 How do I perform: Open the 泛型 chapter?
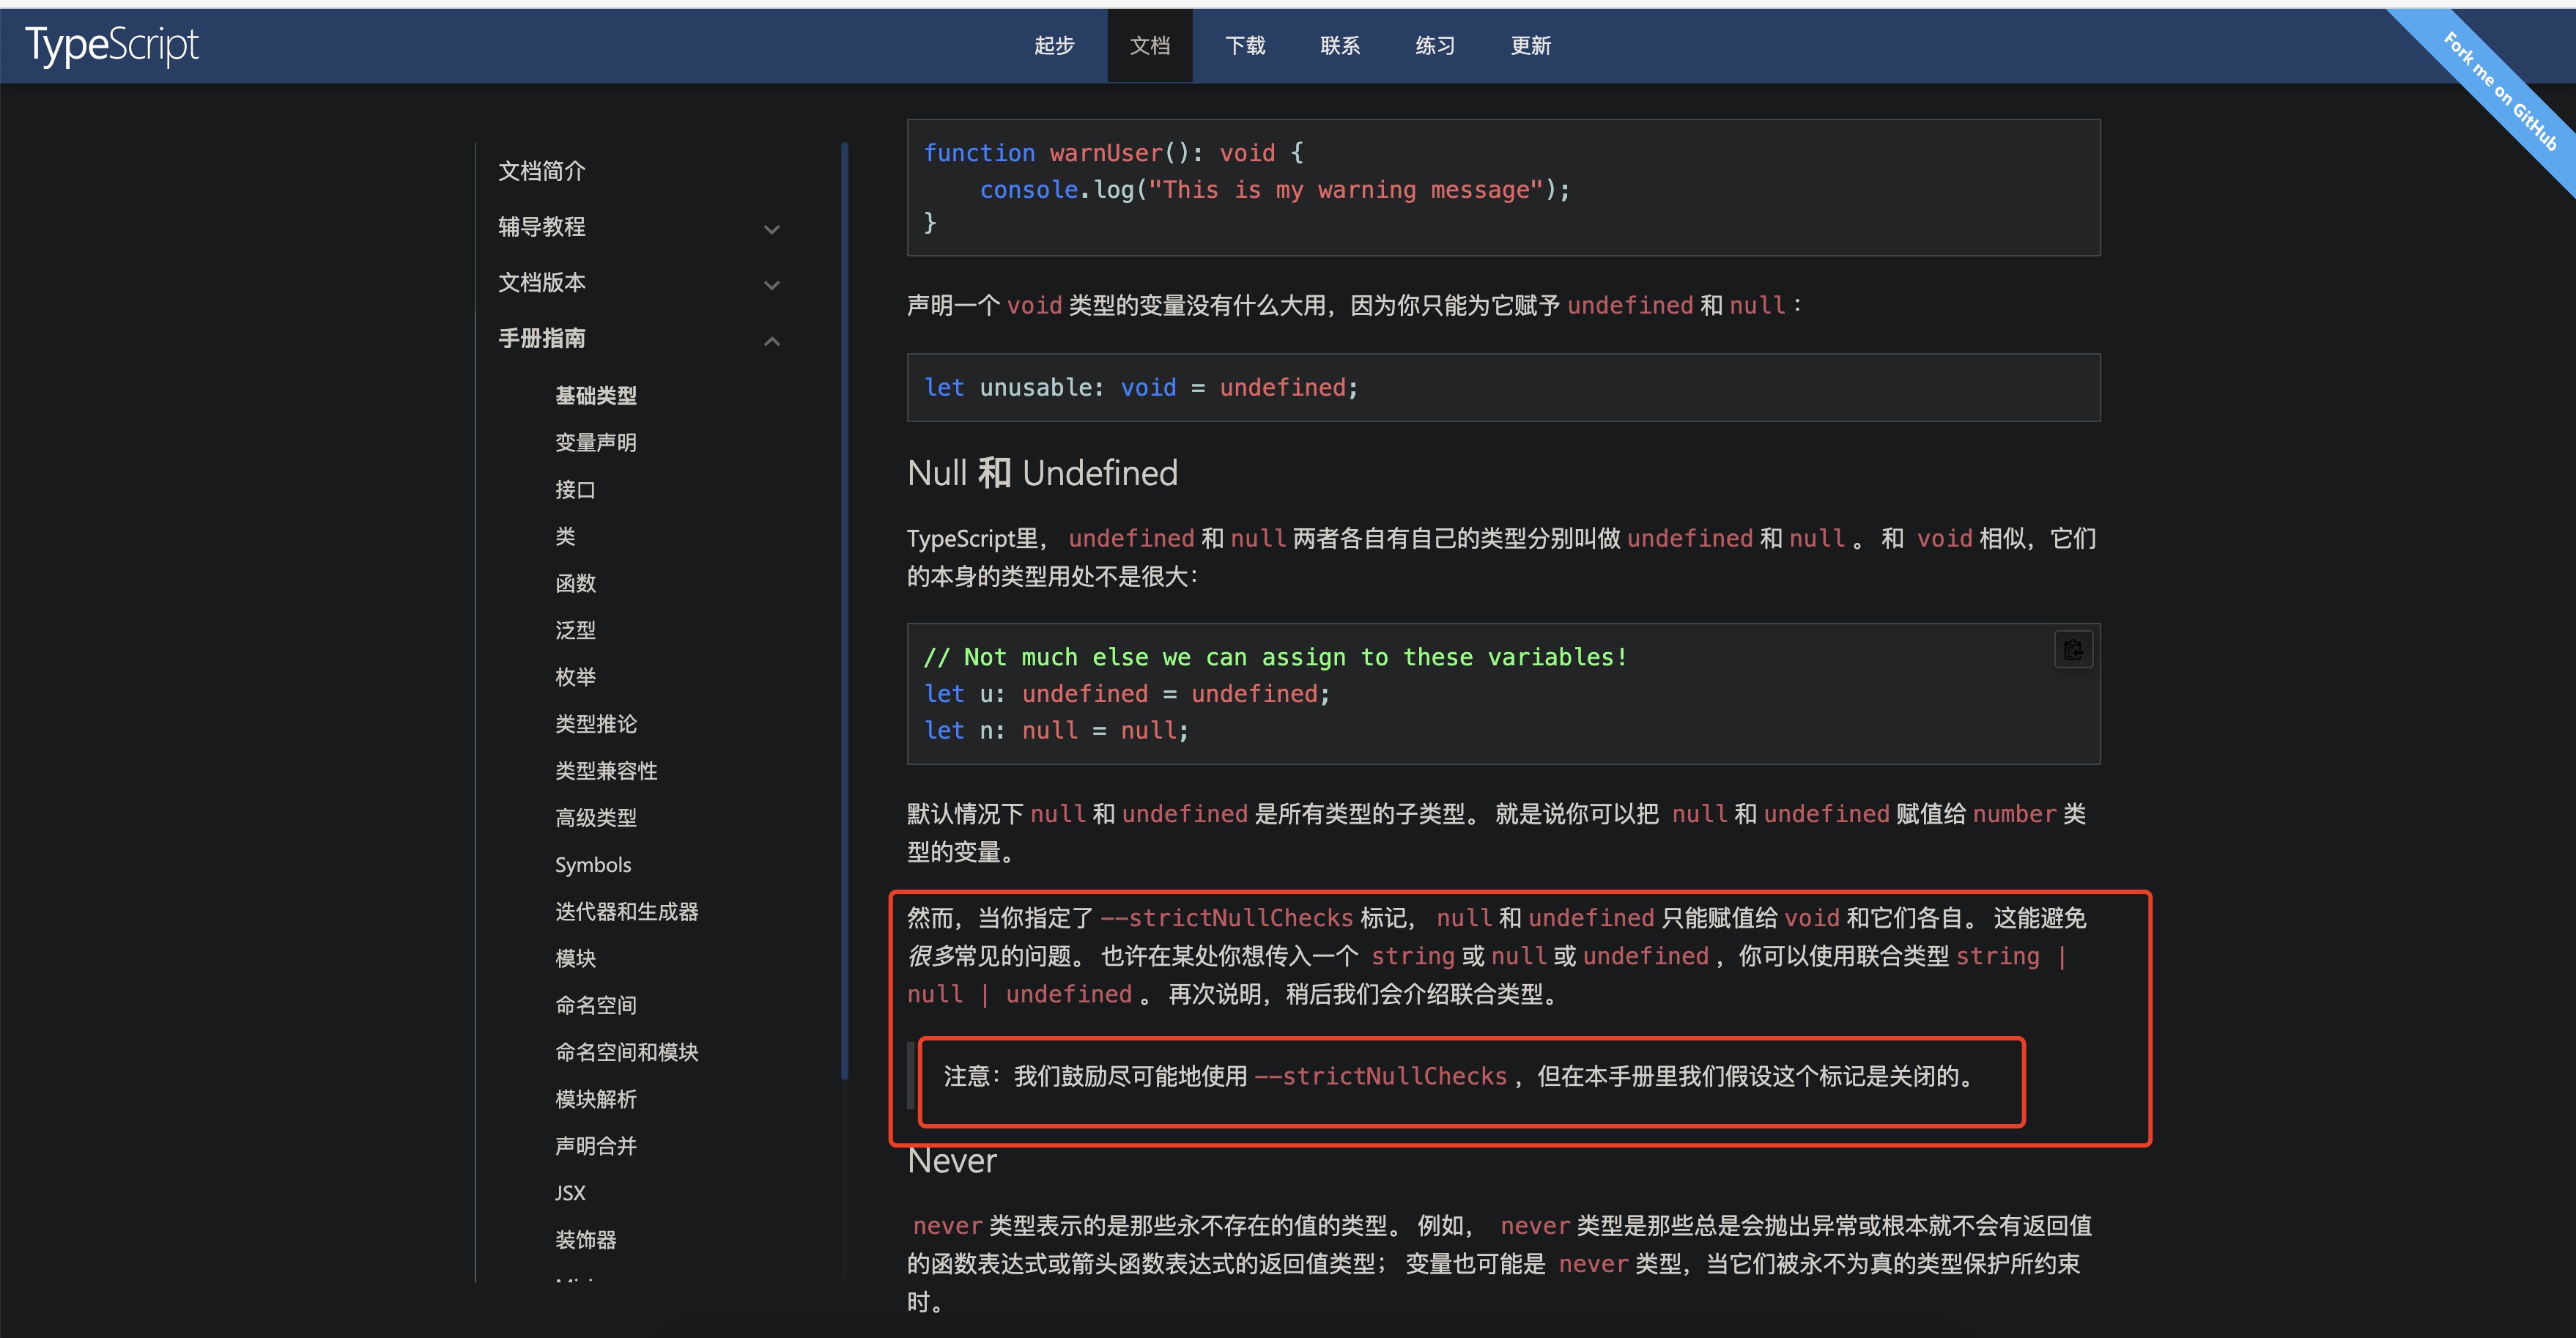point(575,630)
